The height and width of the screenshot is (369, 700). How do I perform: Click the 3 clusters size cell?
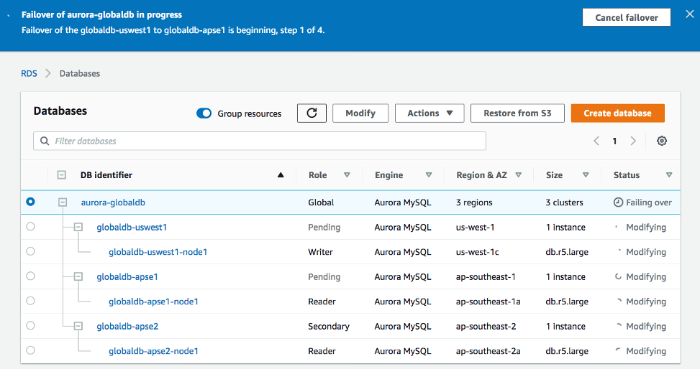coord(564,202)
